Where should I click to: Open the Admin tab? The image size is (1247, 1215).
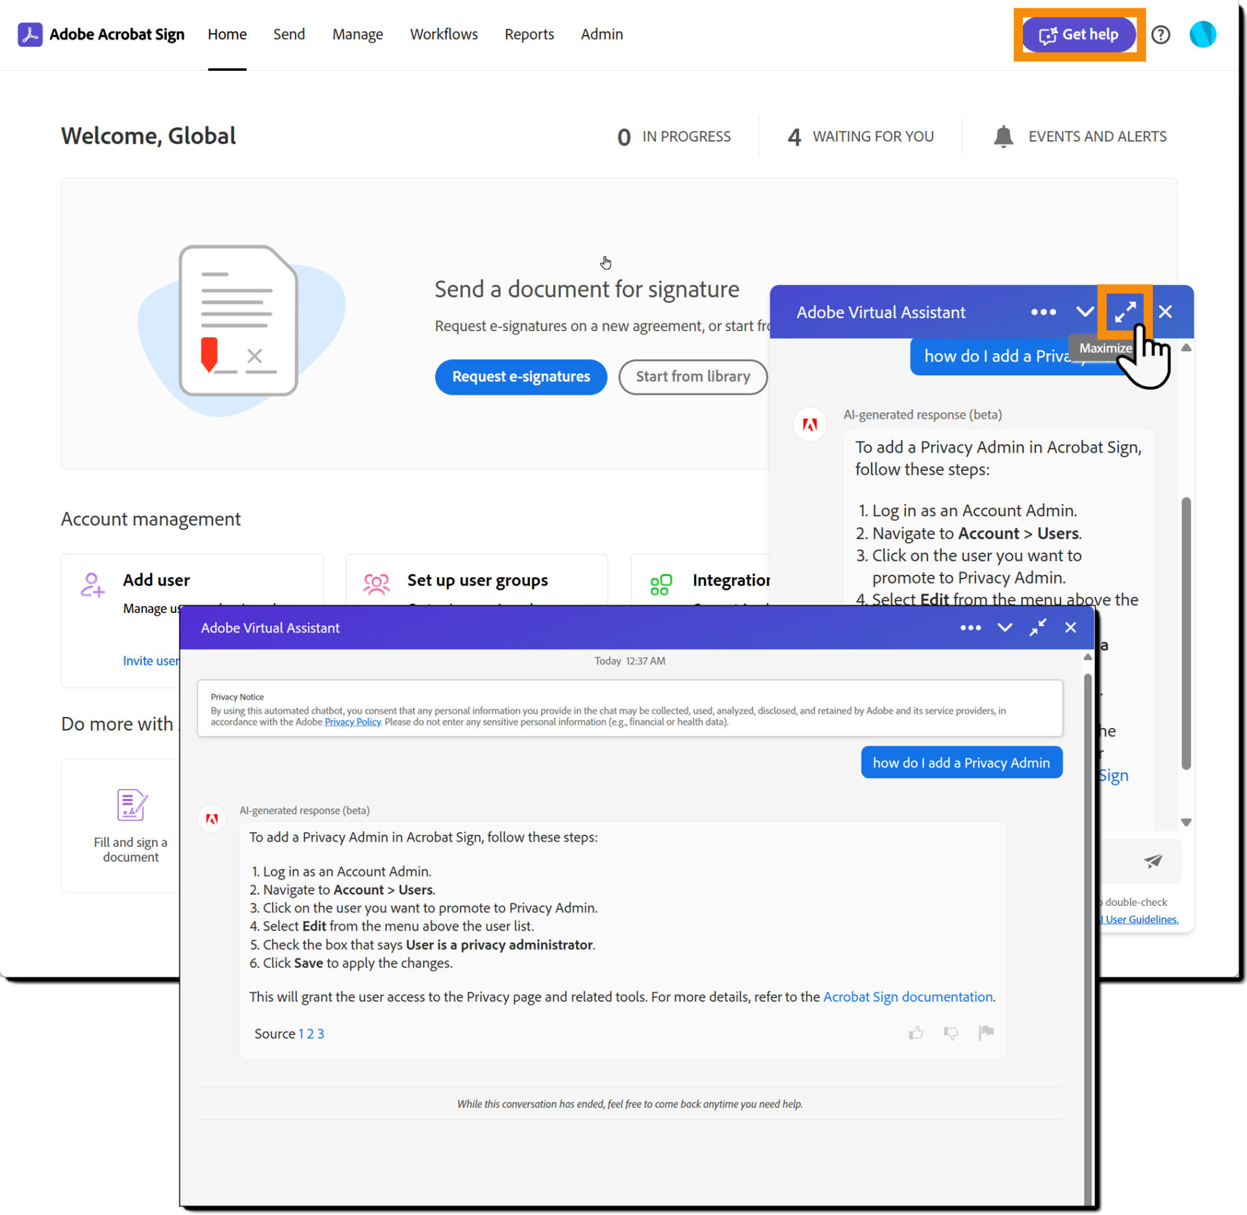click(x=601, y=34)
